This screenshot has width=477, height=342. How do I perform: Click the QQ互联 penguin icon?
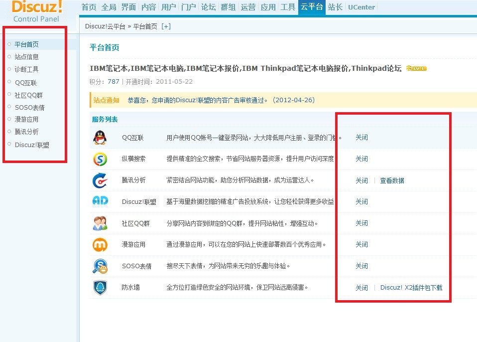coord(100,137)
